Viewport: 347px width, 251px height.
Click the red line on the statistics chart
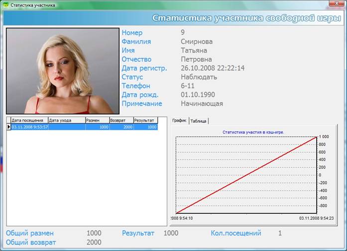pyautogui.click(x=246, y=174)
